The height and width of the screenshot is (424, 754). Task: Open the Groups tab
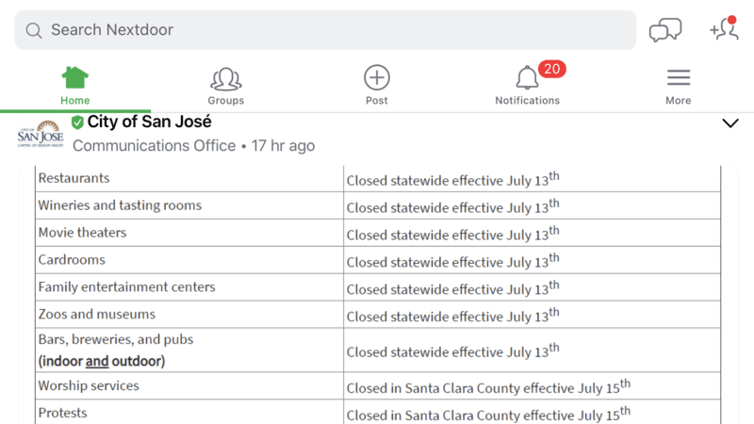pyautogui.click(x=226, y=86)
